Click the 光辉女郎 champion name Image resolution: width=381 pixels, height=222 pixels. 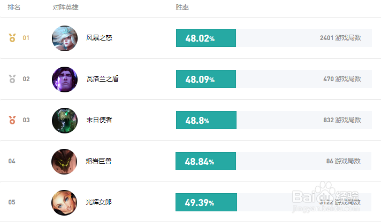100,202
